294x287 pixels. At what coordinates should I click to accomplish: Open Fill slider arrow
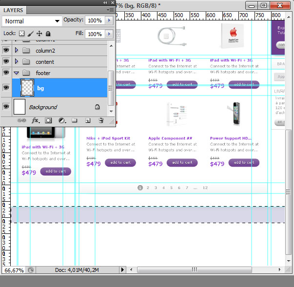pos(109,34)
